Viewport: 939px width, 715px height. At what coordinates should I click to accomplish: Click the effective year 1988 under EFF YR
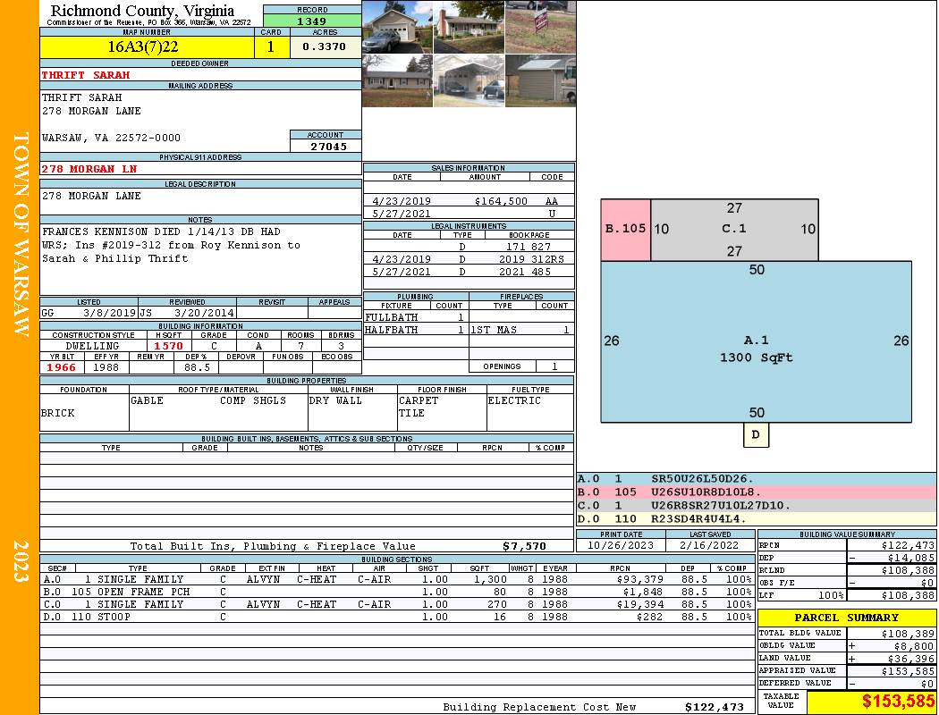[106, 367]
